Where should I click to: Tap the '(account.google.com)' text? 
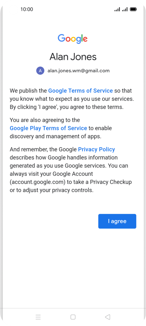click(38, 182)
